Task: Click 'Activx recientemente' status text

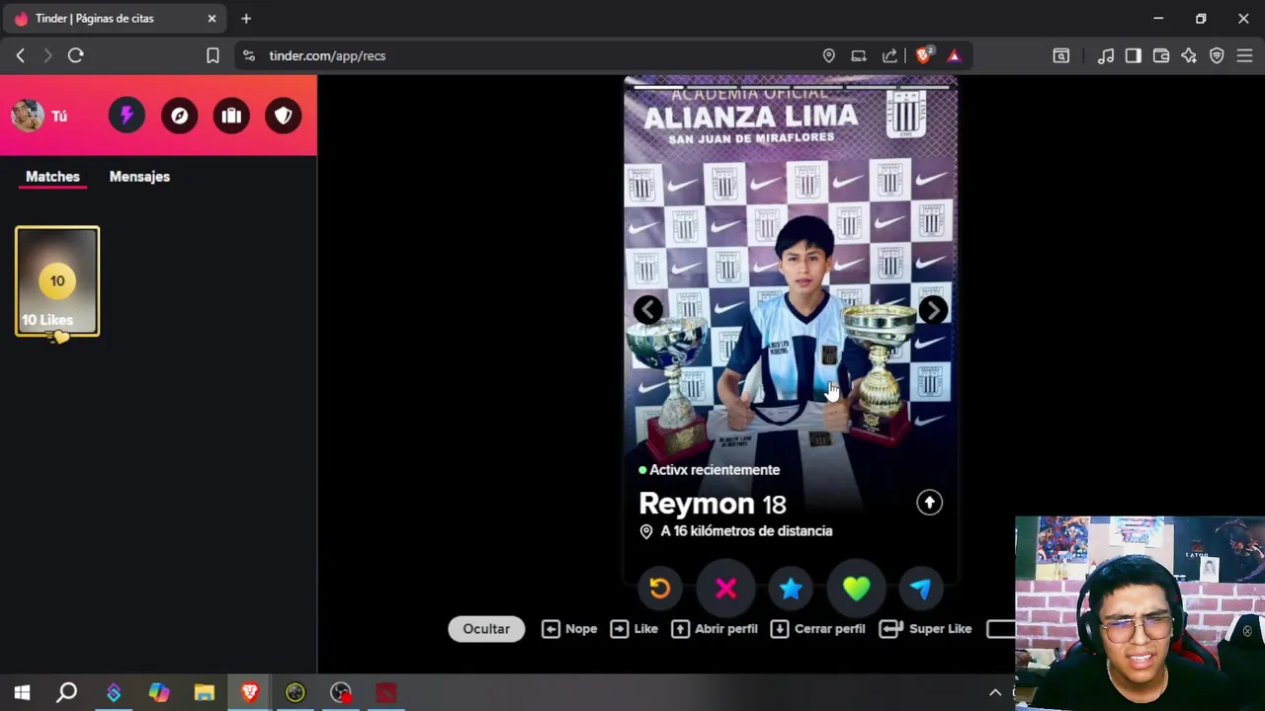Action: click(x=715, y=470)
